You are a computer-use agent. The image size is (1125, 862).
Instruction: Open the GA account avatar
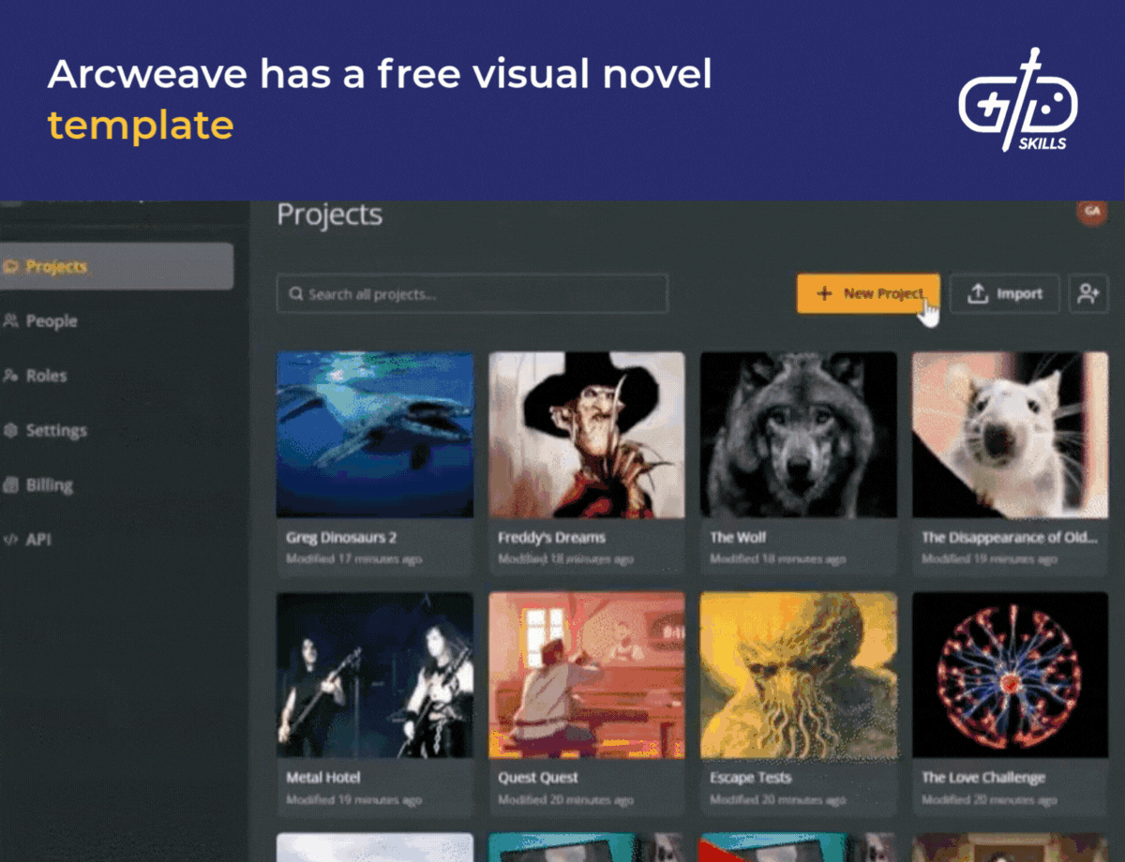tap(1093, 214)
